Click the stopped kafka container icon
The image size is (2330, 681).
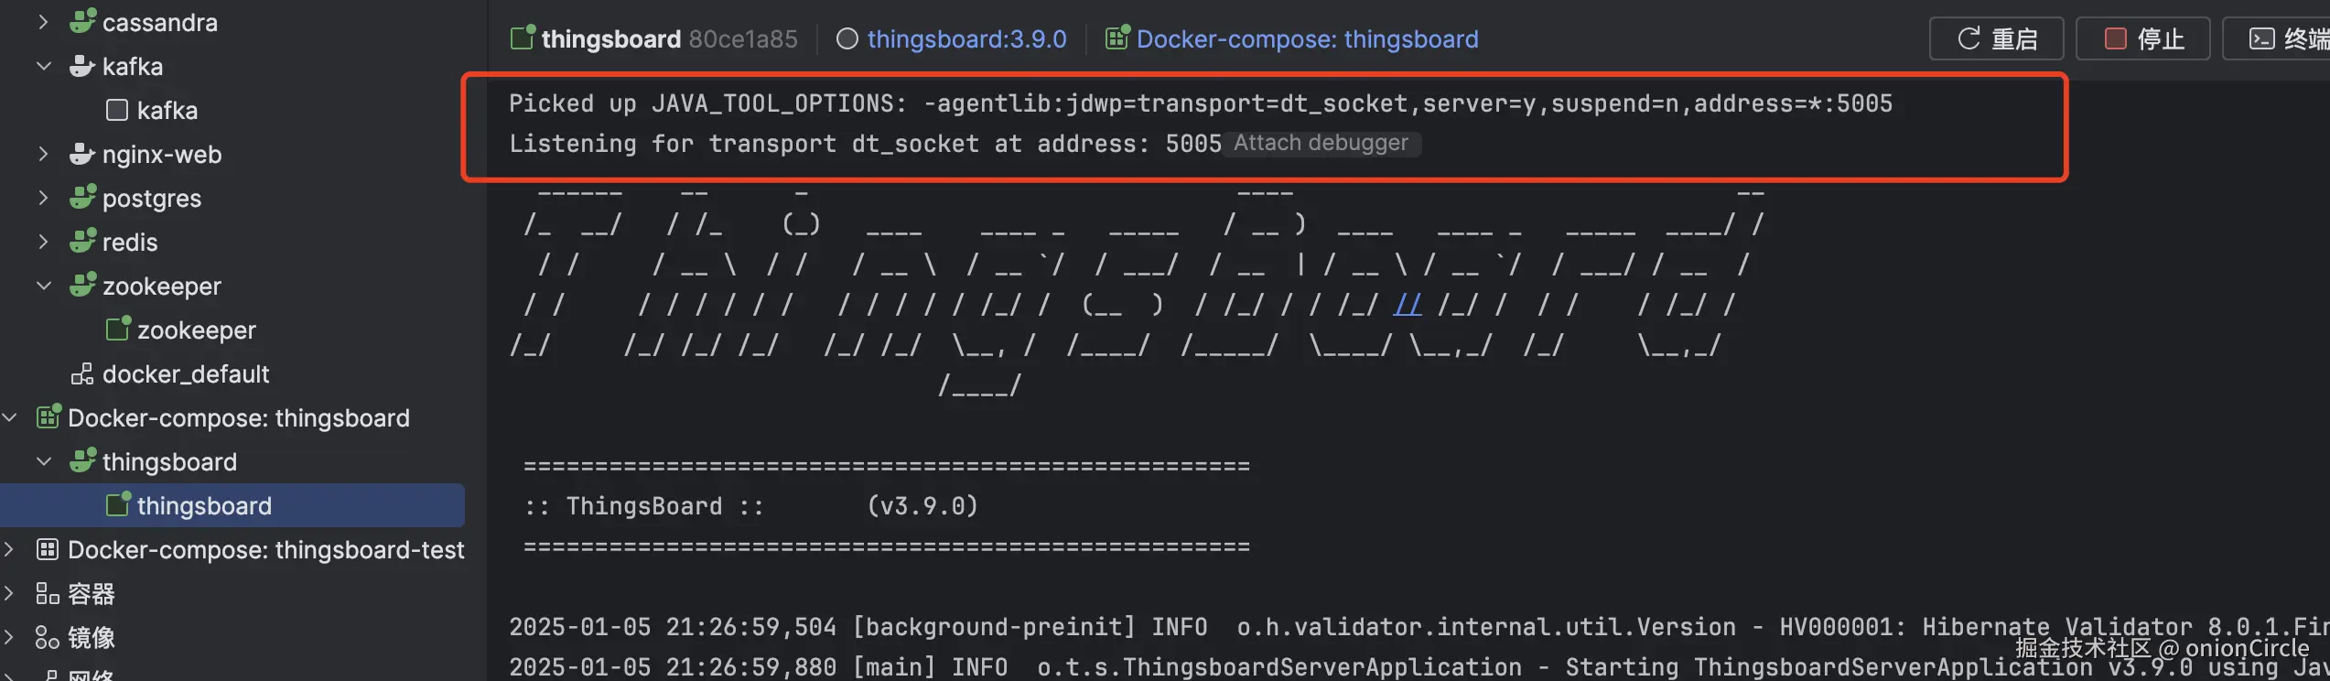(117, 110)
